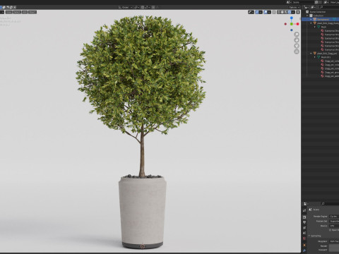Click the new scene icon in top bar
Viewport: 339px width, 254px height.
point(316,2)
